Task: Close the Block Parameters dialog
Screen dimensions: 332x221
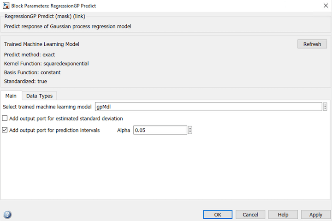Action: (326, 6)
